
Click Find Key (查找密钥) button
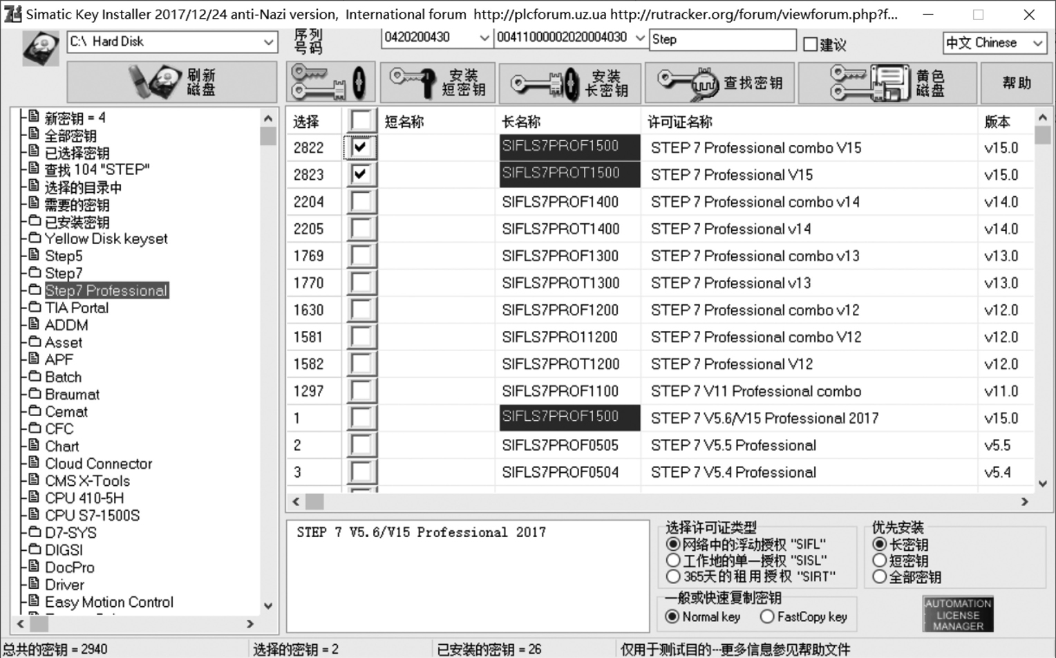(x=720, y=82)
